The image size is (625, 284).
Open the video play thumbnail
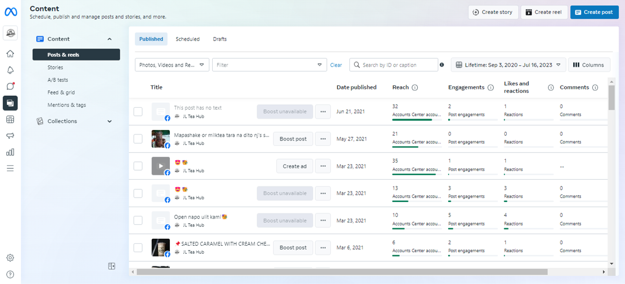coord(160,166)
